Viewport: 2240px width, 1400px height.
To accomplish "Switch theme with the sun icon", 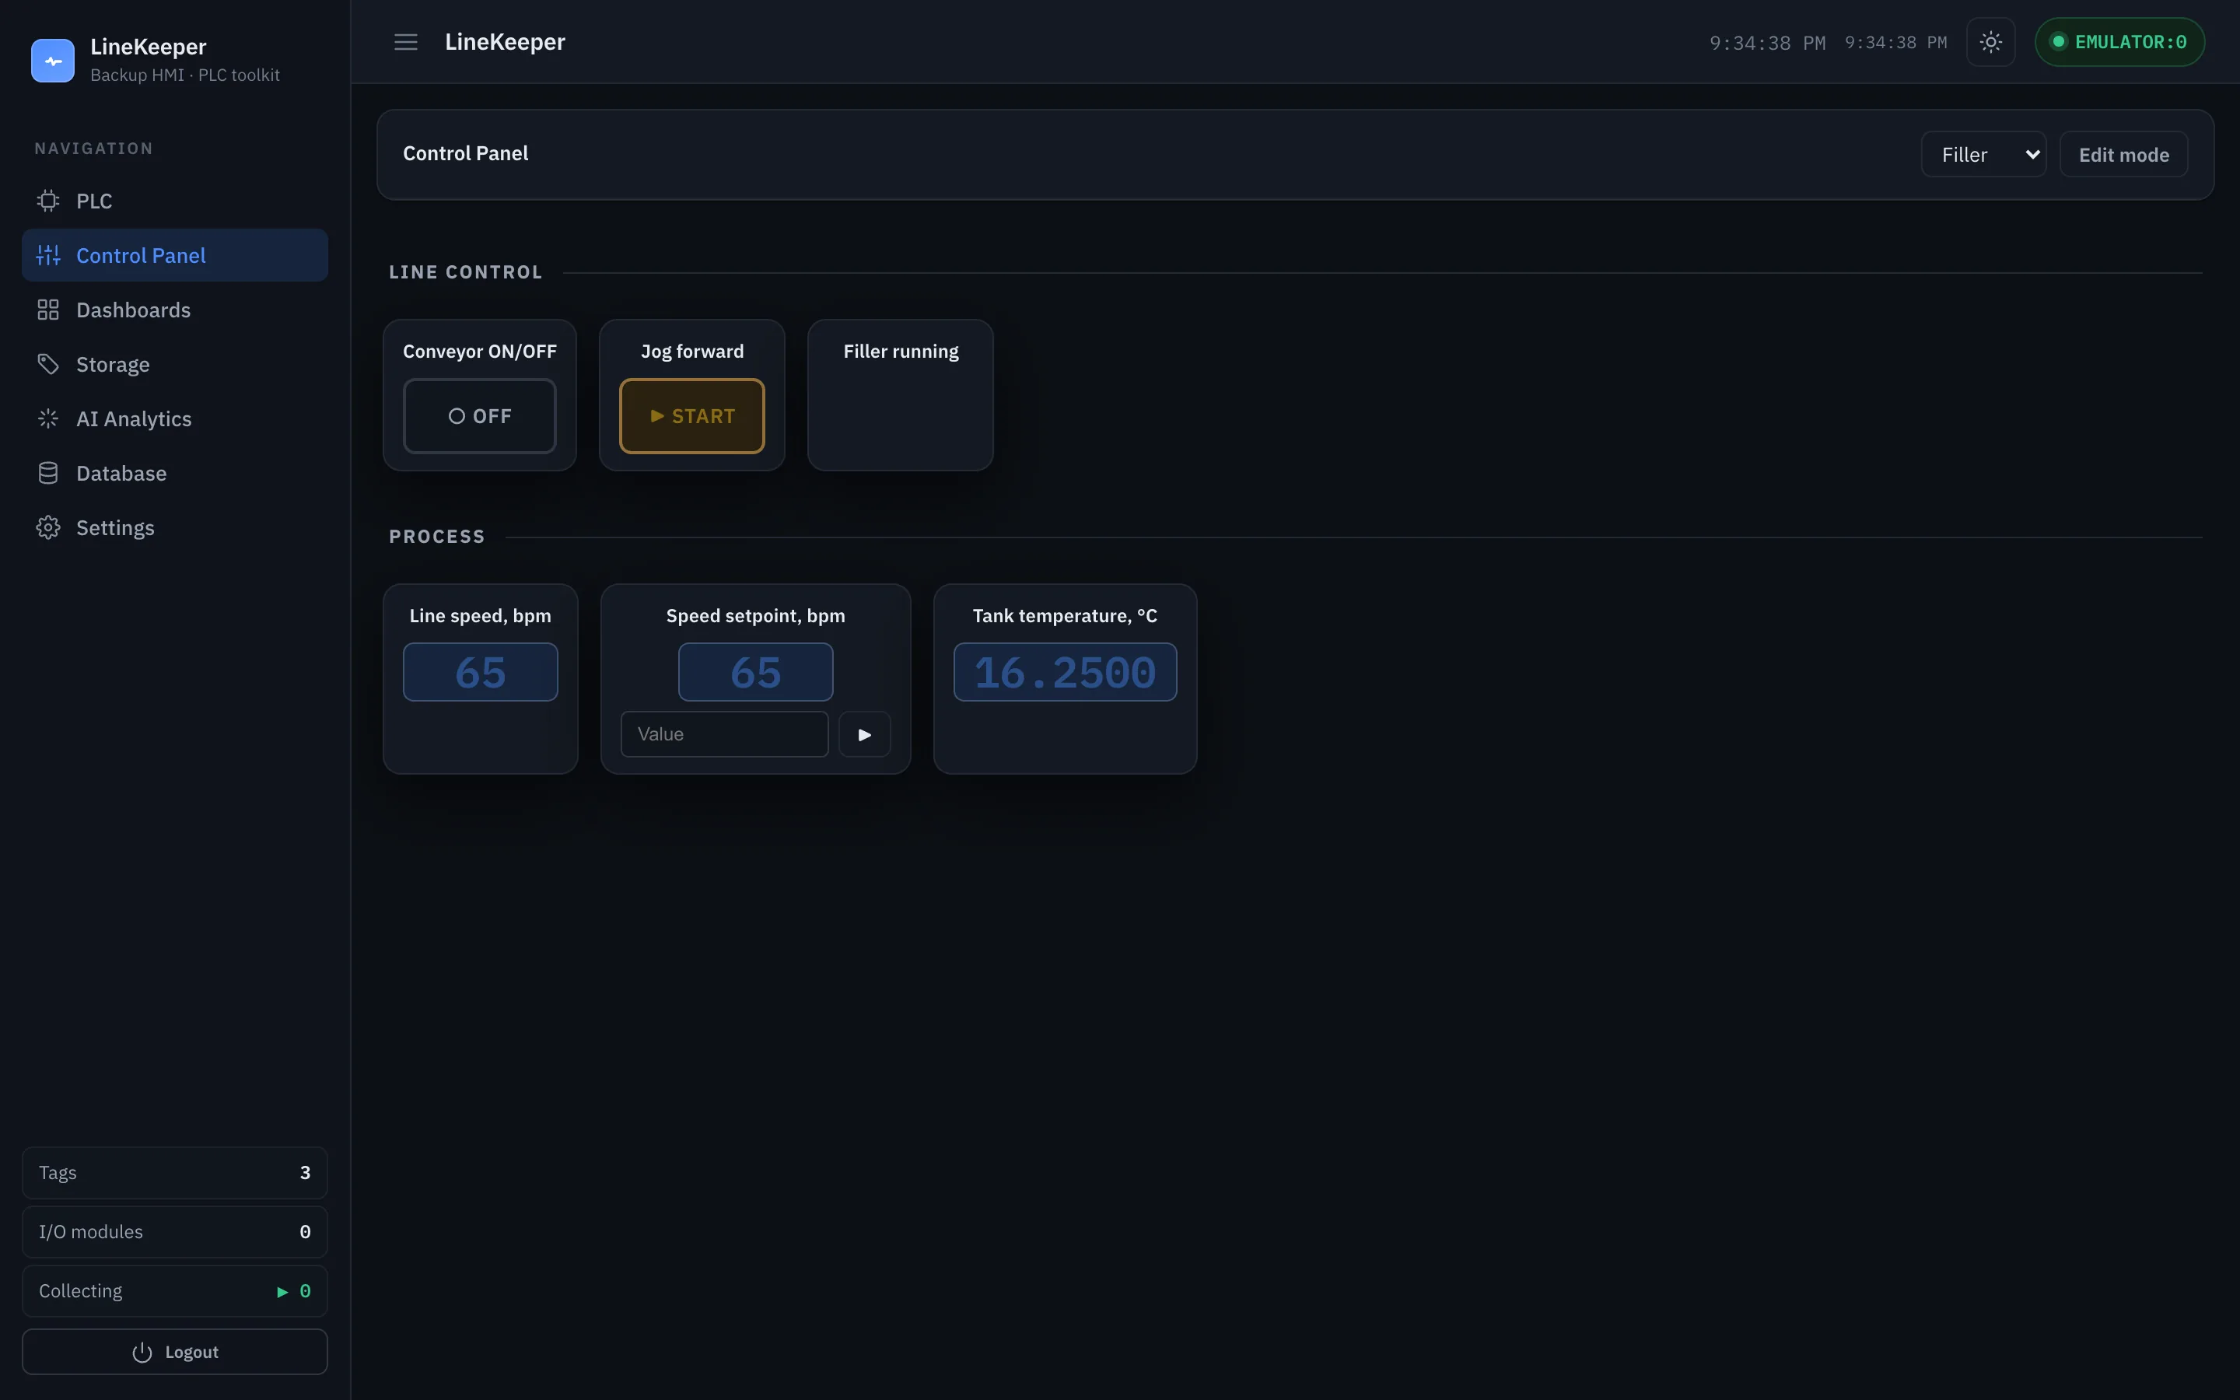I will point(1990,43).
